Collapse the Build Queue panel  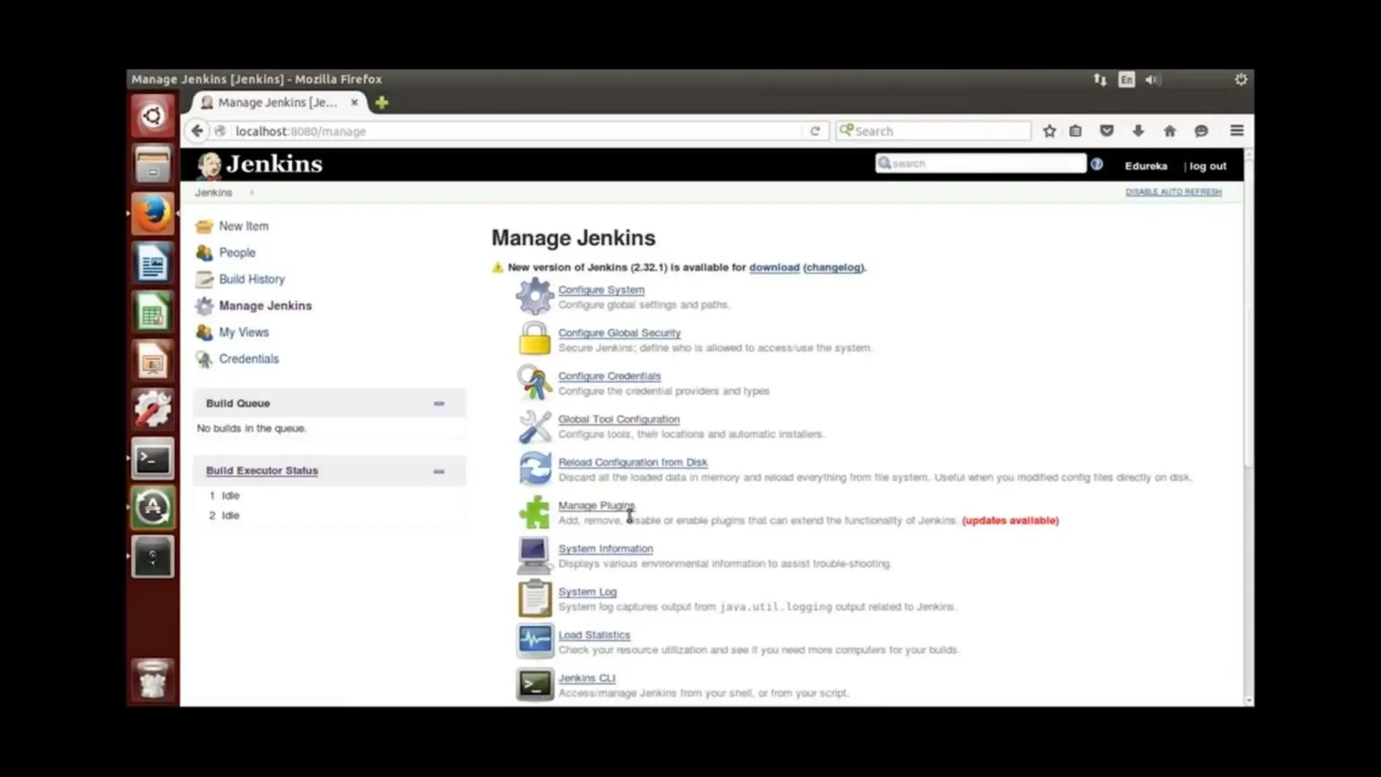pos(439,403)
